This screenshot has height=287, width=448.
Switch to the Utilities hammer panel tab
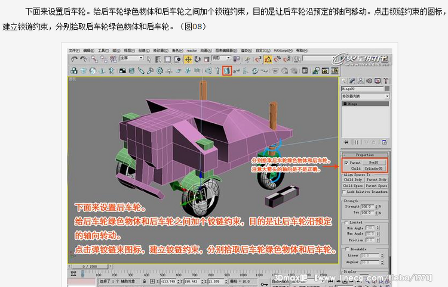click(x=386, y=81)
